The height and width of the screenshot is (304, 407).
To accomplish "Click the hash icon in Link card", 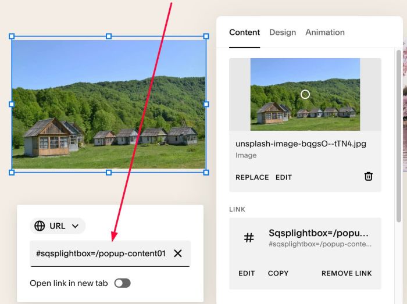I will 249,238.
